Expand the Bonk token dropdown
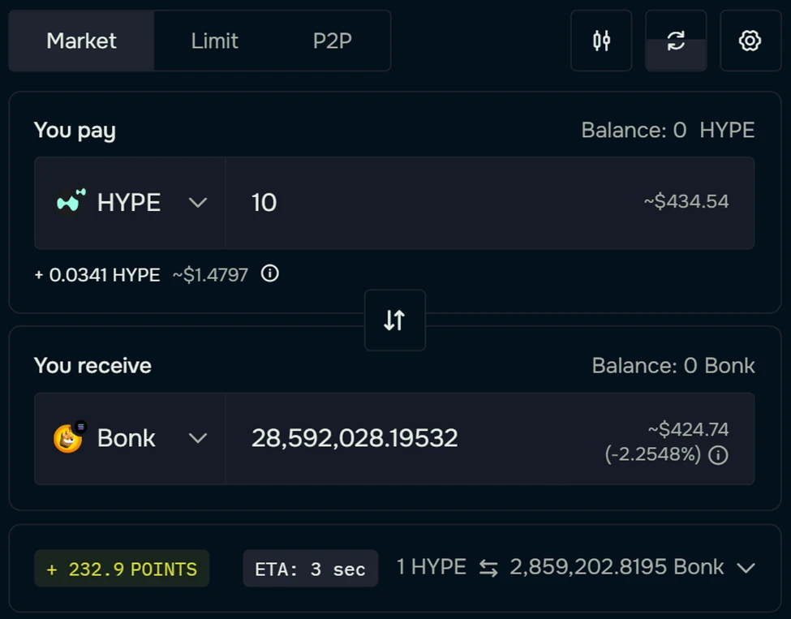Image resolution: width=791 pixels, height=619 pixels. click(198, 439)
